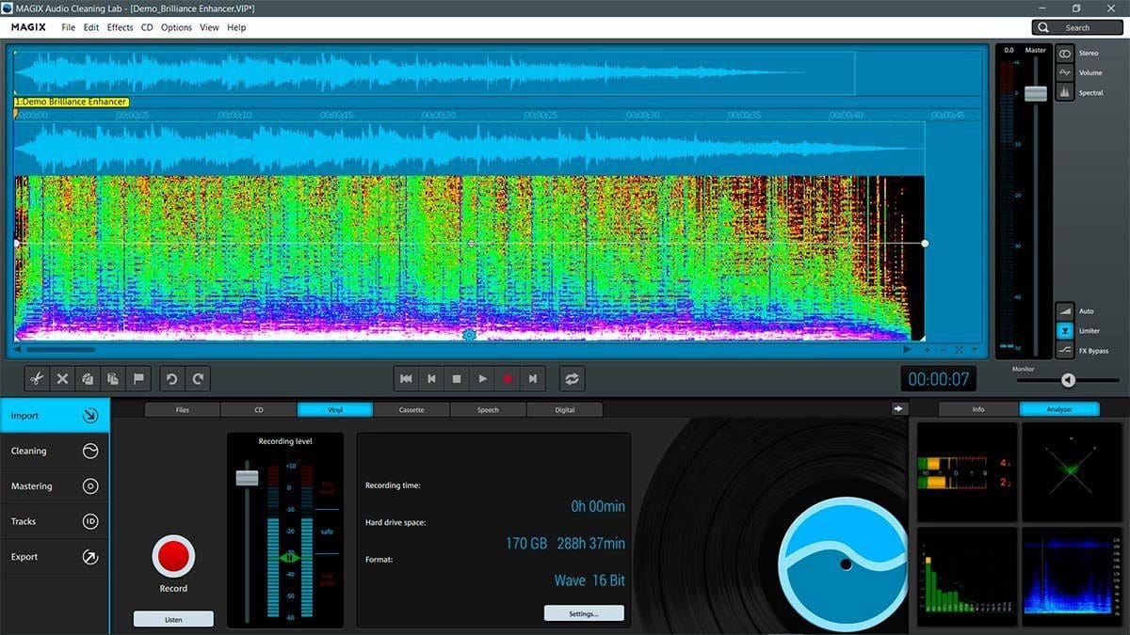Click the level meter analyzer thumbnail

point(967,472)
